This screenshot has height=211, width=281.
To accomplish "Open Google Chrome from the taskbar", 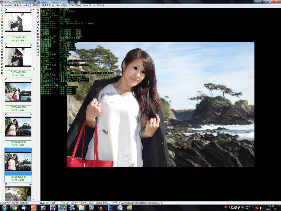I will (x=14, y=208).
